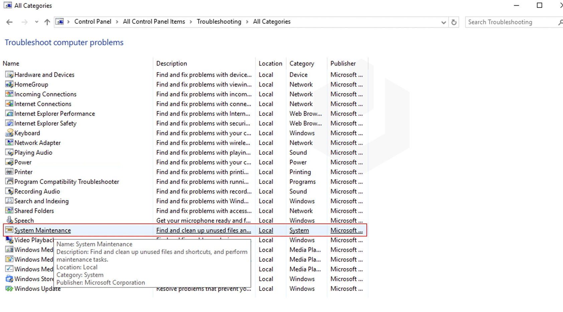Screen dimensions: 563x312
Task: Click inside the Search Troubleshooting field
Action: [505, 22]
